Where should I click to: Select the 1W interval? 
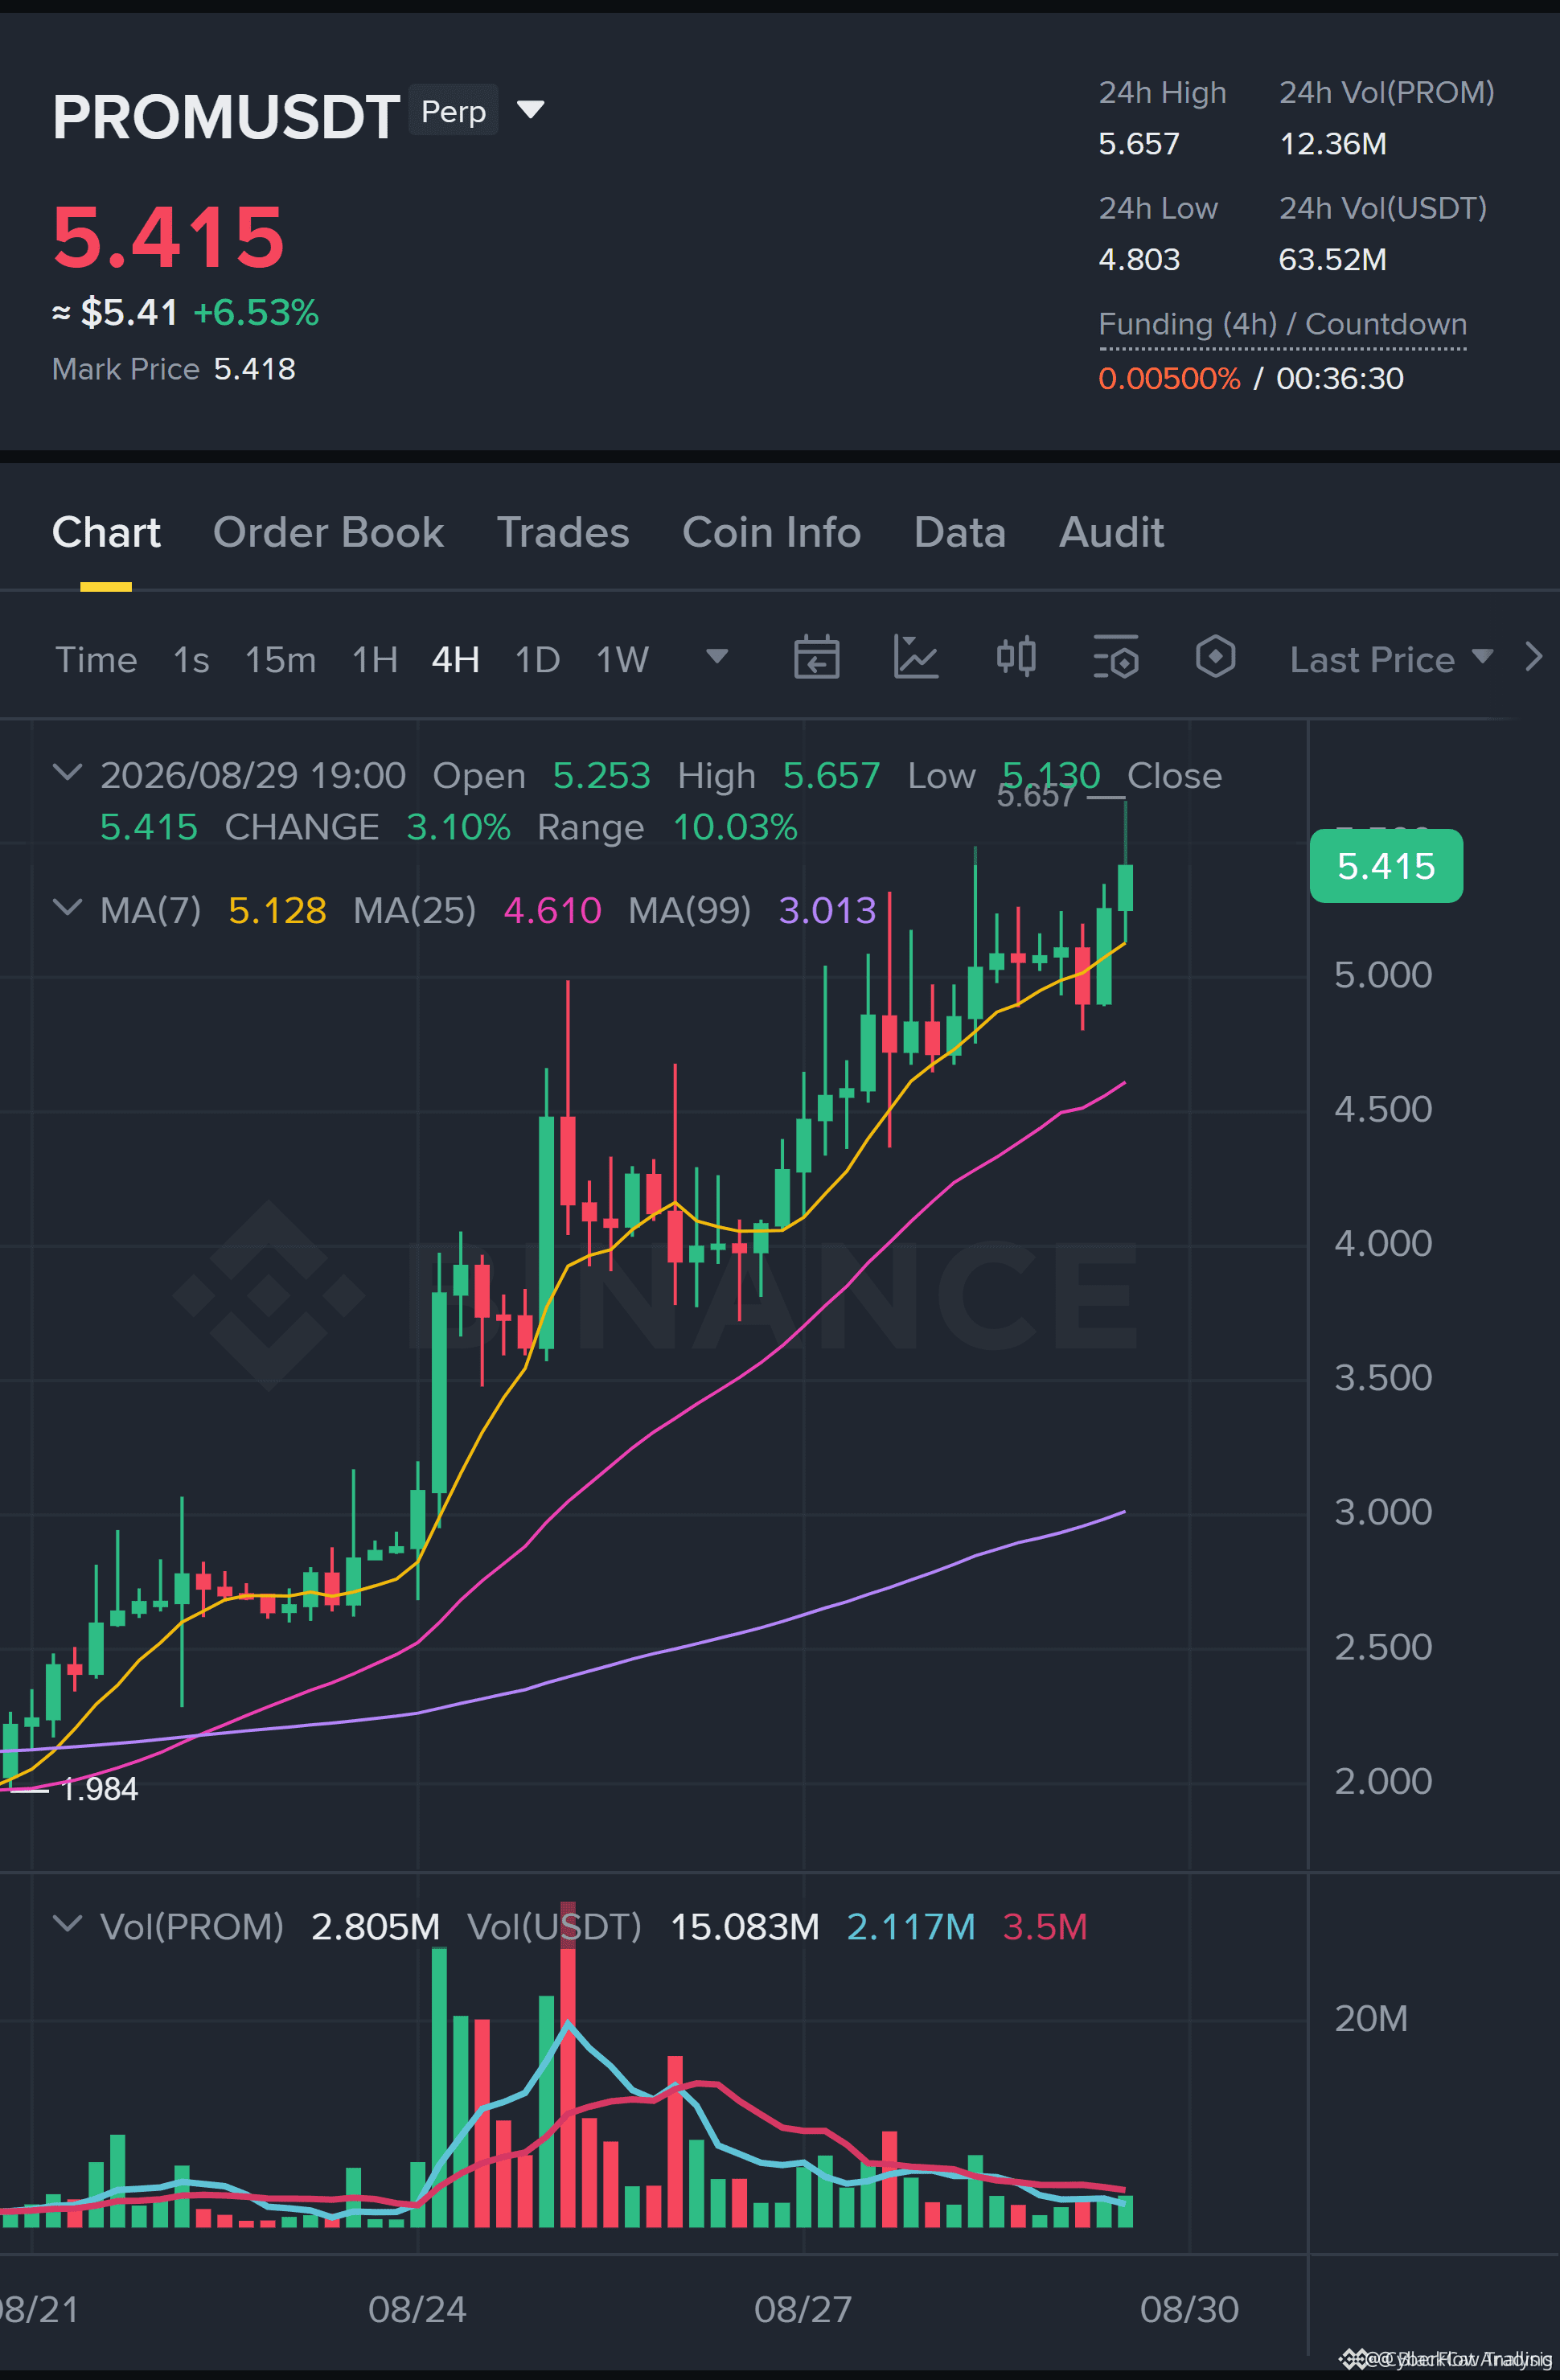[x=622, y=659]
